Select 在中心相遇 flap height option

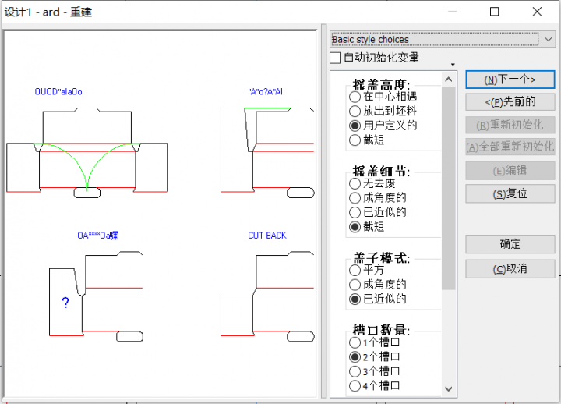(355, 97)
